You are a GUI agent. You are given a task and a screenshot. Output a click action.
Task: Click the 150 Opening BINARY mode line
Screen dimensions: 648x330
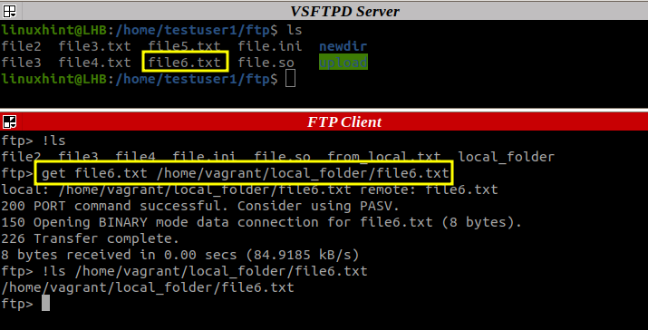pos(261,222)
